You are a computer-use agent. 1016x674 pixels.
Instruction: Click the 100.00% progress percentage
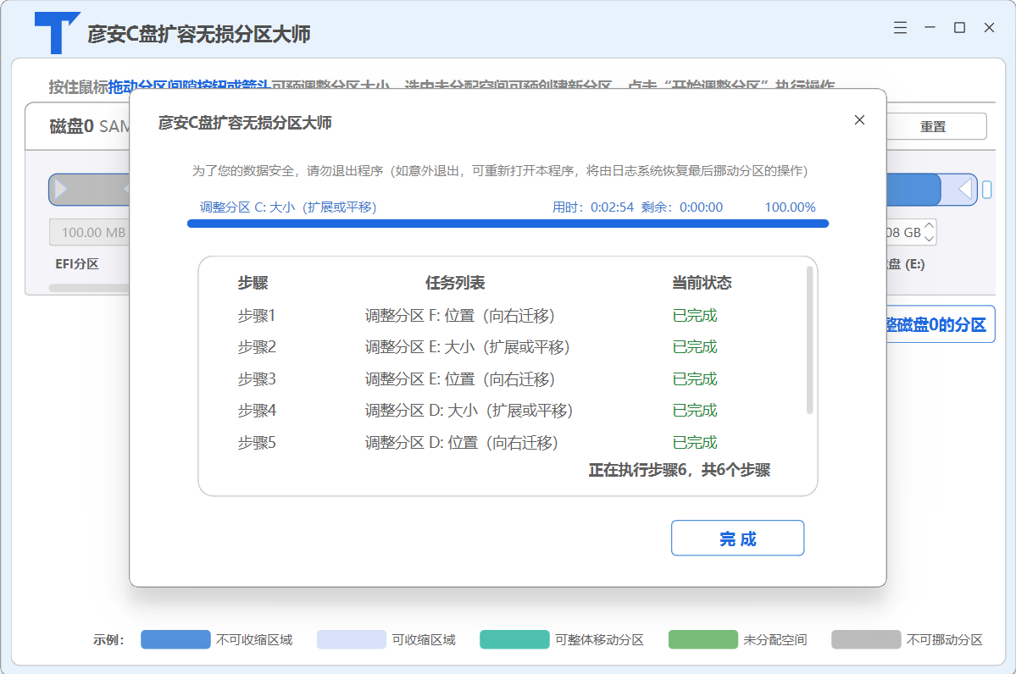790,207
